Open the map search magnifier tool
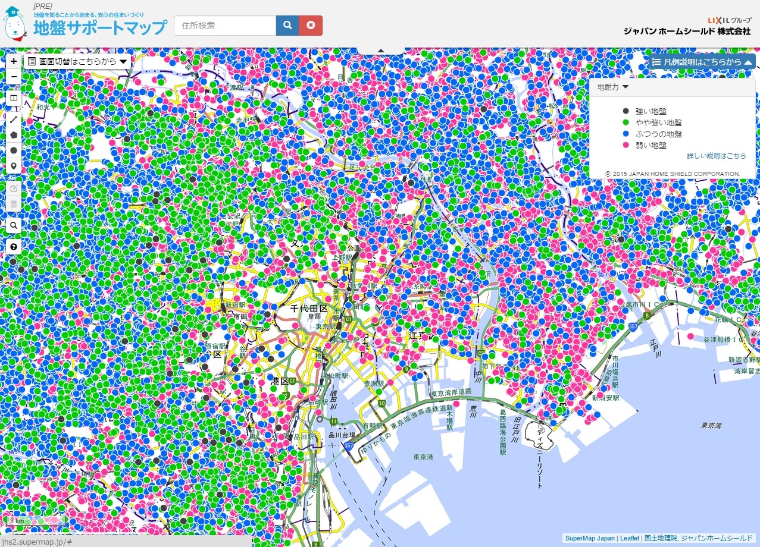This screenshot has height=547, width=760. 14,225
